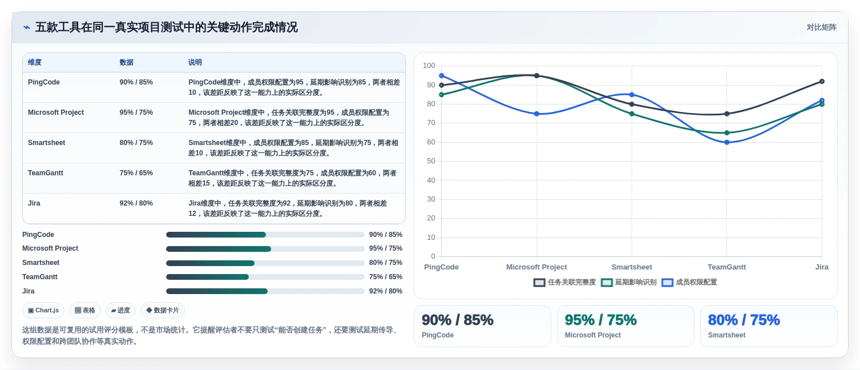Screen dimensions: 860x370
Task: Click Microsoft Project progress bar
Action: click(265, 249)
